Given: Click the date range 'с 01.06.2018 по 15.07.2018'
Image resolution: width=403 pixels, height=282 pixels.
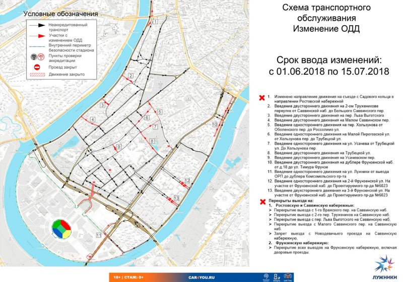Looking at the screenshot, I should click(x=329, y=71).
